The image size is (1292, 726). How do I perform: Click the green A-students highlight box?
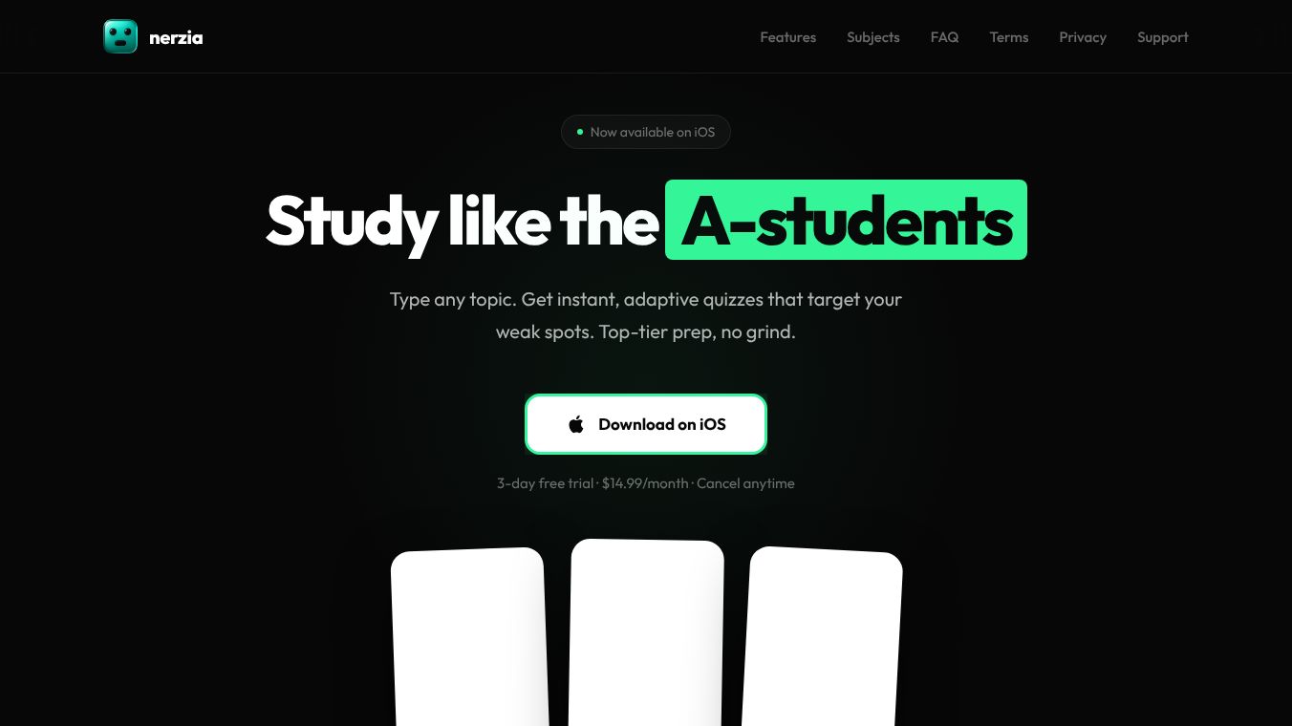[846, 220]
